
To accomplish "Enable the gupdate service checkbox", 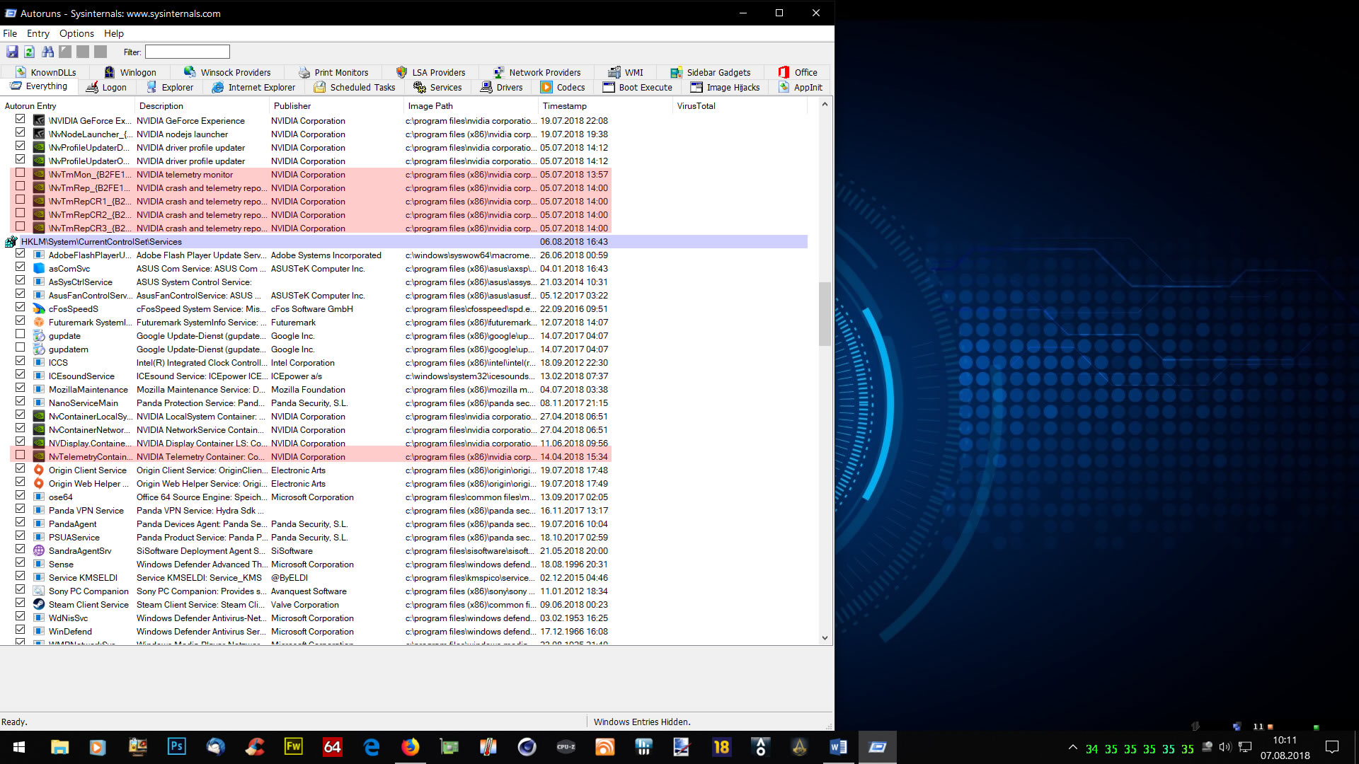I will pos(21,335).
